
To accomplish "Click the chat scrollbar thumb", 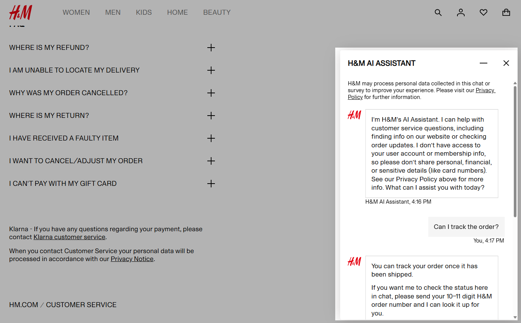I will coord(515,151).
